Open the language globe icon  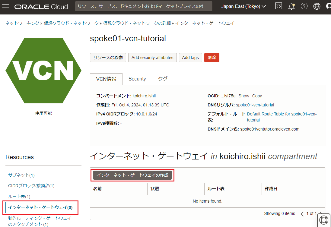pos(317,6)
